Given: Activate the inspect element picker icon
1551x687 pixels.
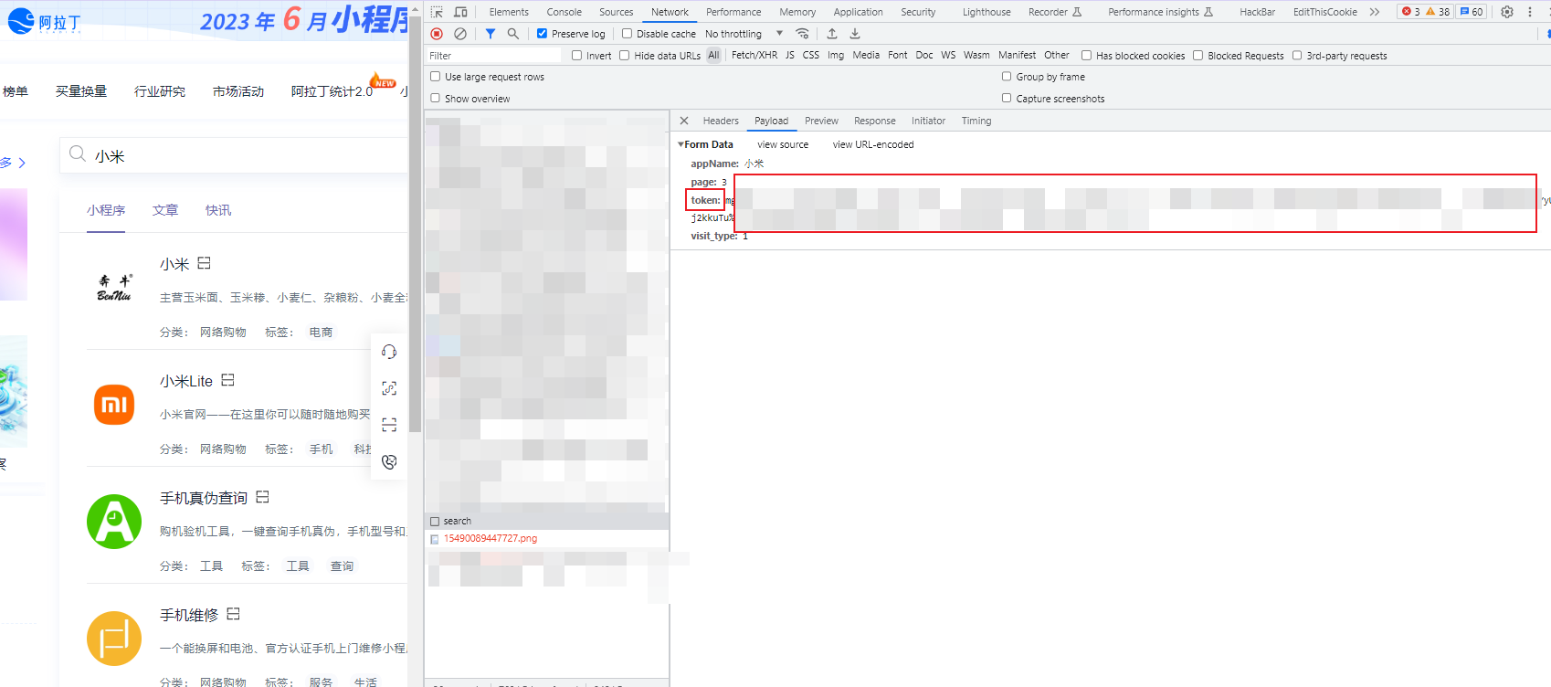Looking at the screenshot, I should [x=438, y=12].
